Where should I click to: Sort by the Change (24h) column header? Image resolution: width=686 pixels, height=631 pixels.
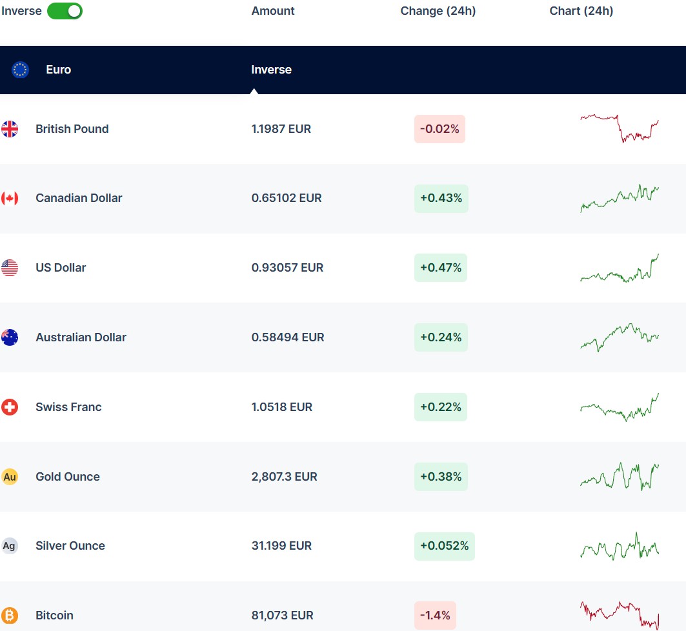[438, 11]
